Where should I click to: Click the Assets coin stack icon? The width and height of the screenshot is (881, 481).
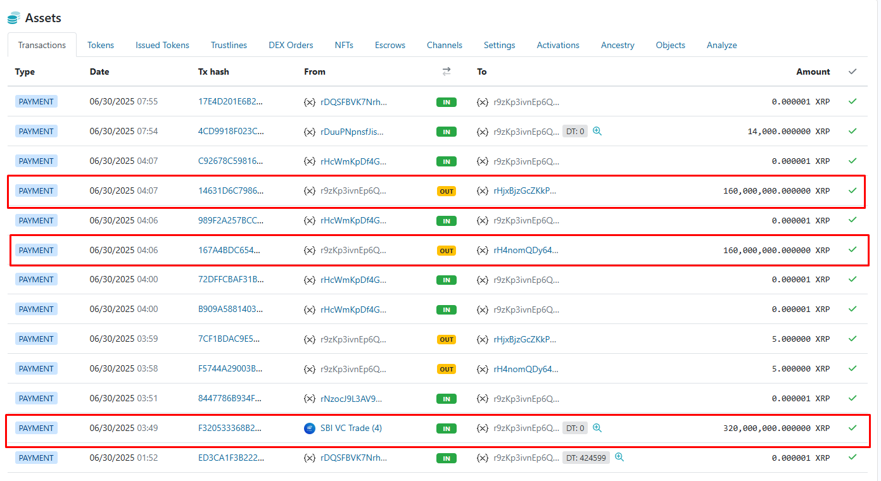coord(14,18)
